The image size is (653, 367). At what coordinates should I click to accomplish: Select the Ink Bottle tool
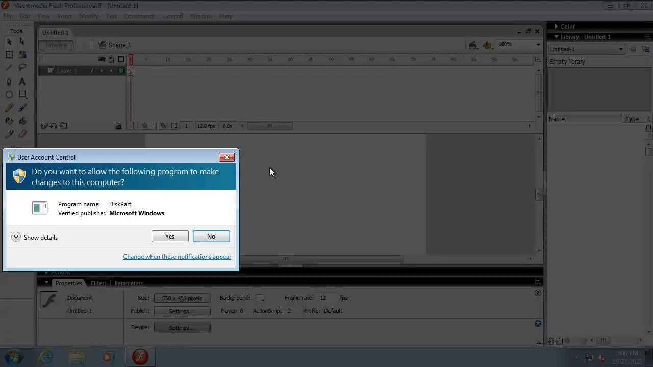point(9,121)
